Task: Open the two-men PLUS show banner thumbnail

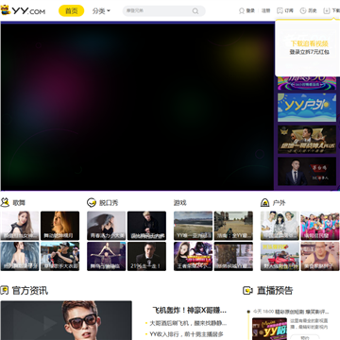Action: [x=307, y=140]
